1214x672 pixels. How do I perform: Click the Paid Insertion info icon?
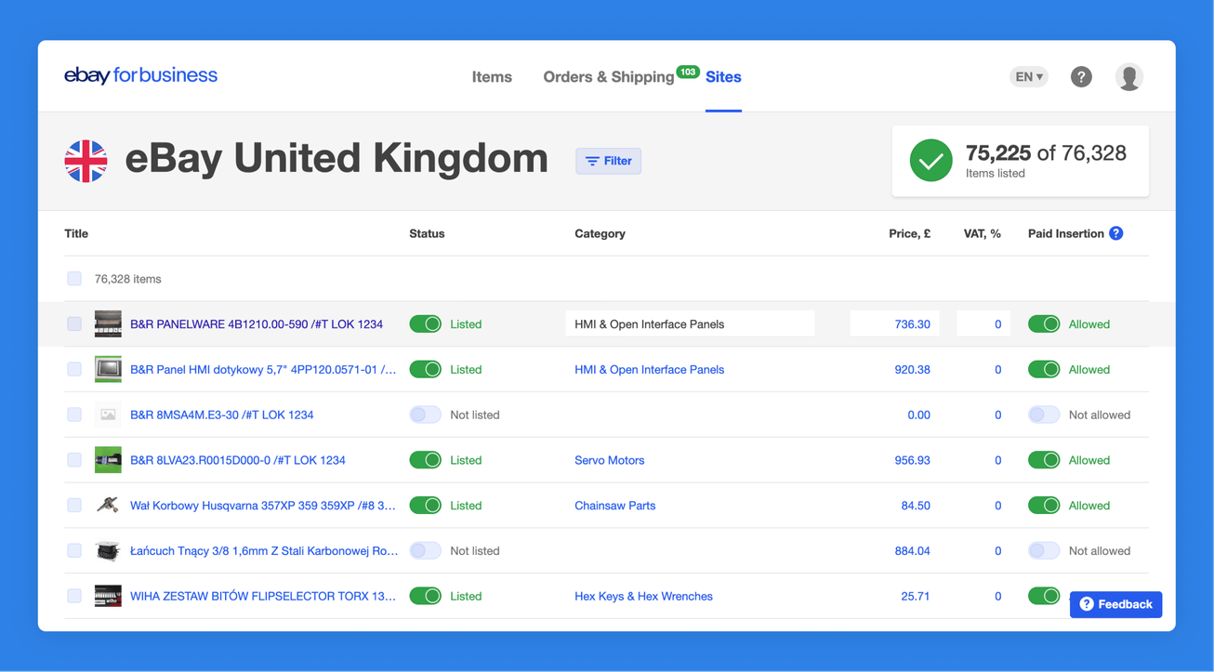coord(1115,233)
